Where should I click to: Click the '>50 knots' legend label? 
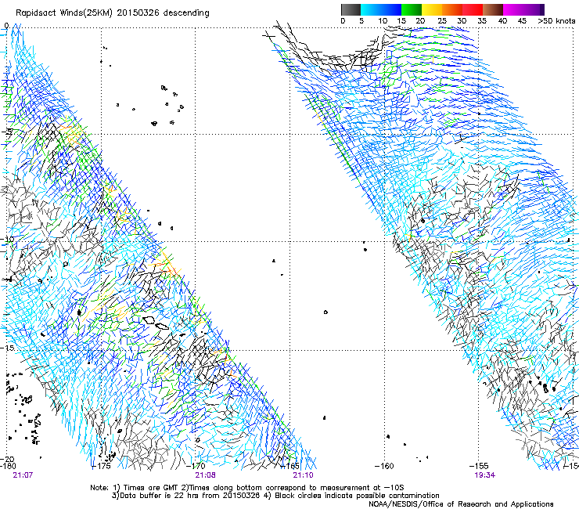tap(556, 21)
